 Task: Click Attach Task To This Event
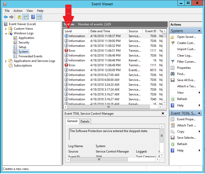pyautogui.click(x=186, y=125)
